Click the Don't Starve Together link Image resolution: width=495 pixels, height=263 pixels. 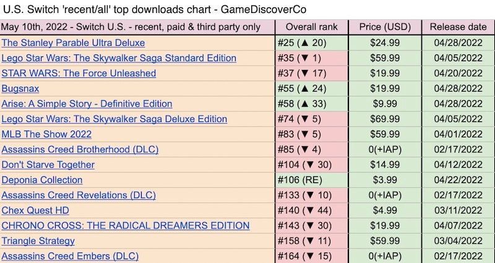[48, 165]
